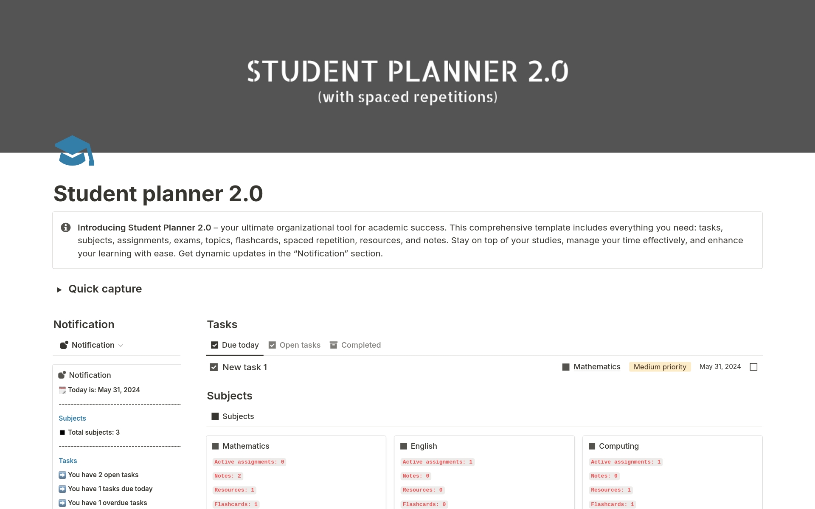Switch to the Open tasks tab
Image resolution: width=815 pixels, height=509 pixels.
pos(295,345)
